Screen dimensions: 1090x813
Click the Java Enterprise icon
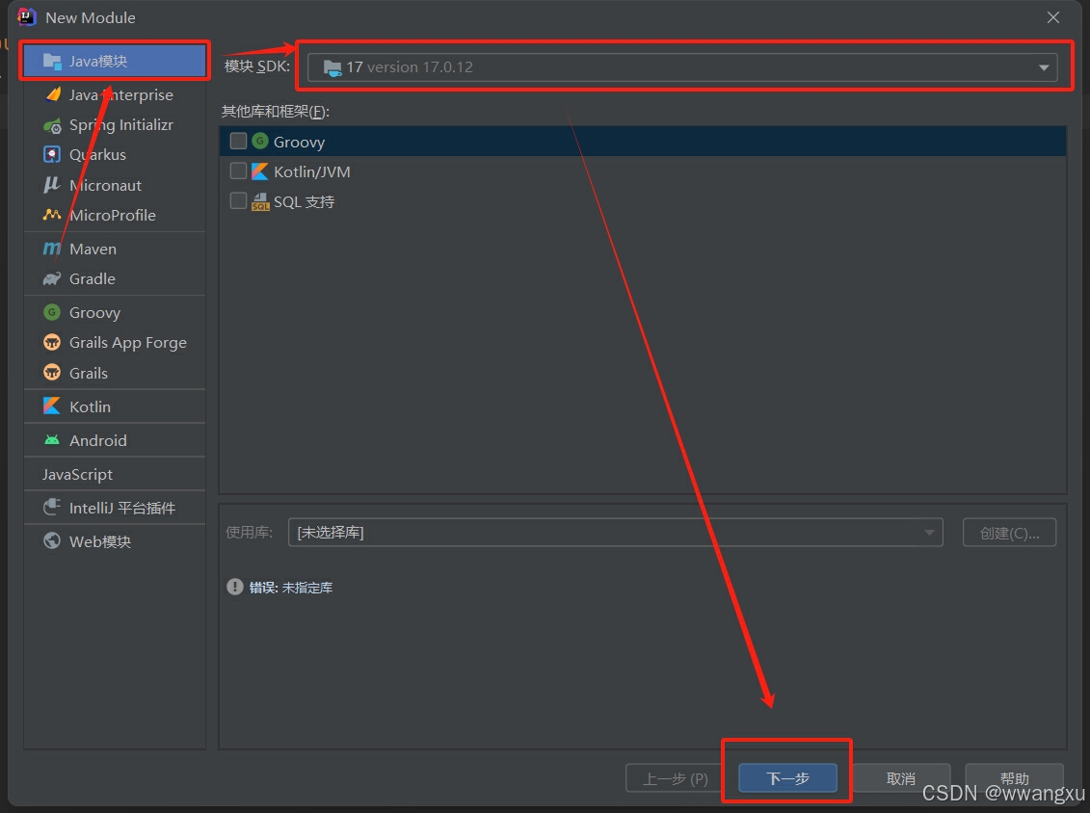point(52,94)
